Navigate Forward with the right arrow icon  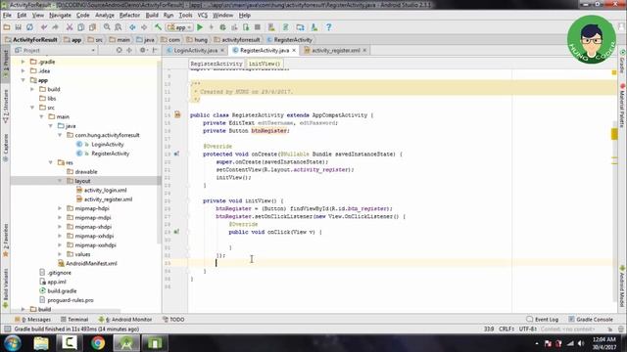[144, 27]
